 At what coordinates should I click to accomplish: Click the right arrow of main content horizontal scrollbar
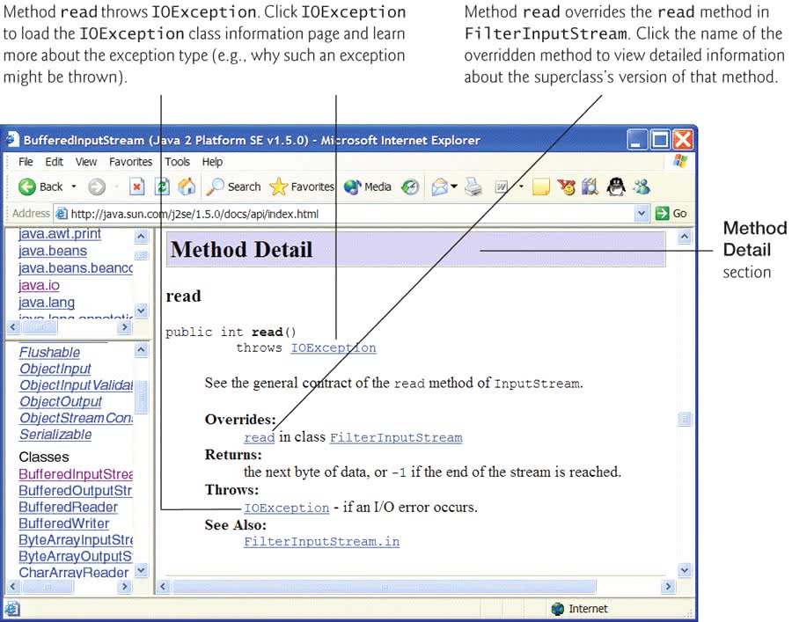click(x=668, y=586)
